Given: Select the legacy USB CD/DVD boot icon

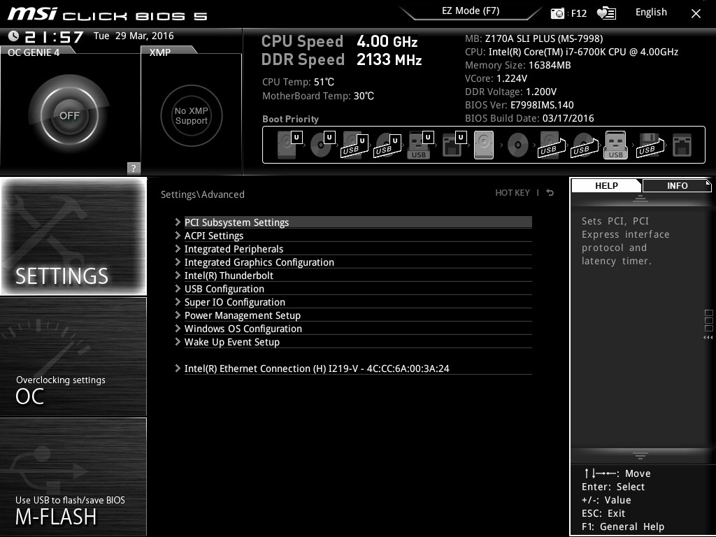Looking at the screenshot, I should 584,145.
